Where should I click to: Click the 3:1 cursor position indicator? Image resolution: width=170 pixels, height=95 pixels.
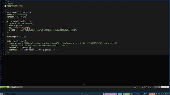(x=165, y=87)
